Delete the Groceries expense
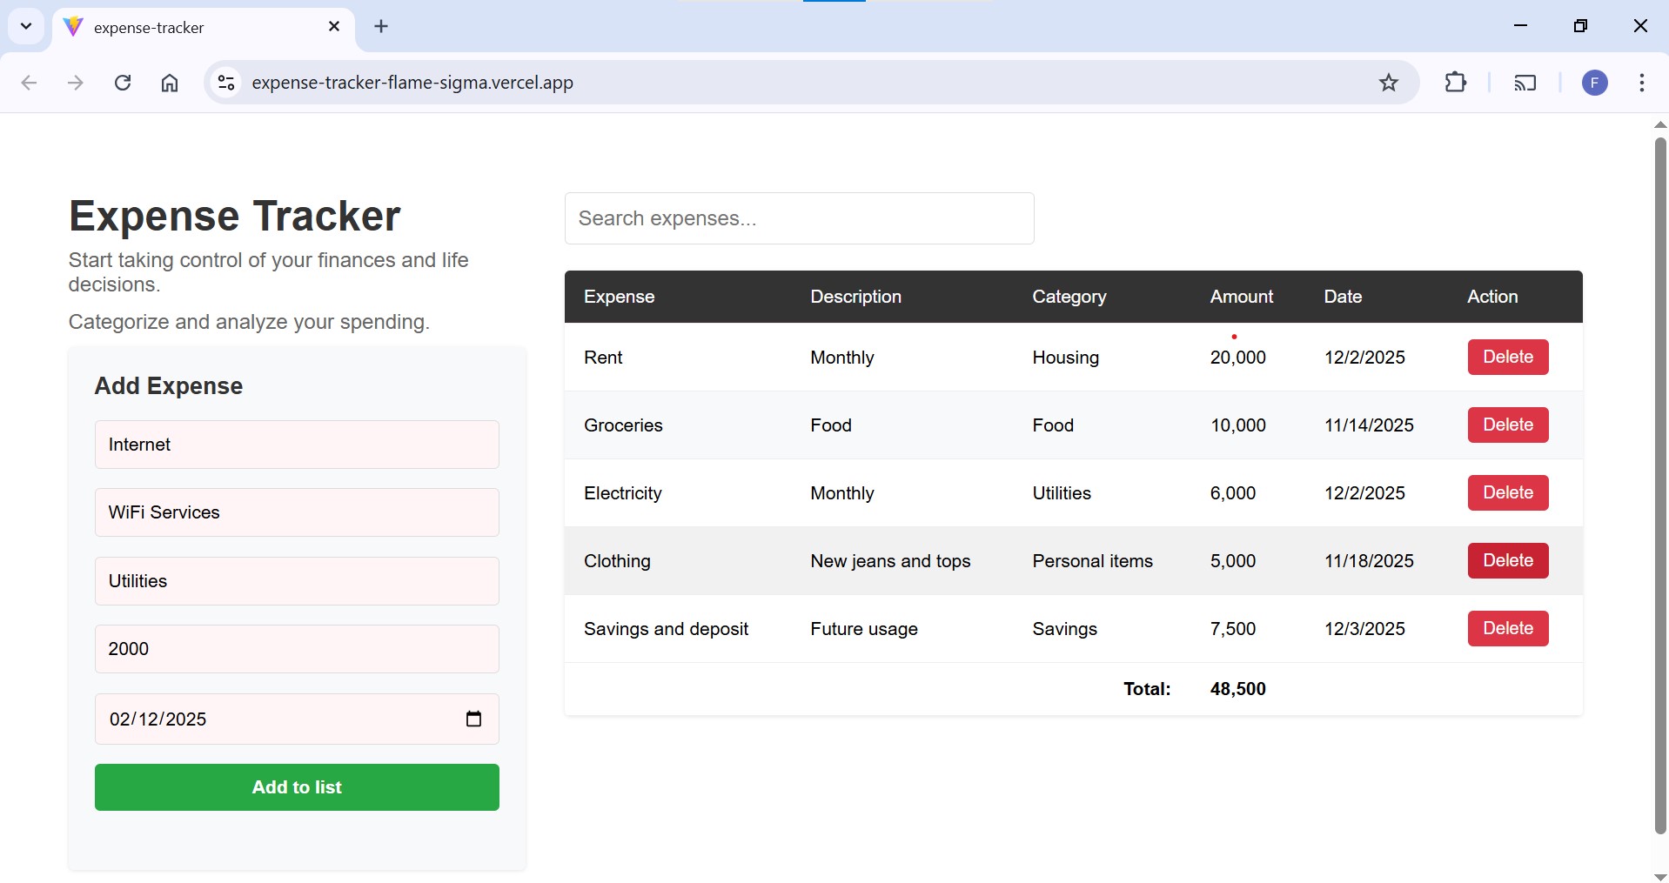Image resolution: width=1669 pixels, height=883 pixels. click(x=1508, y=425)
